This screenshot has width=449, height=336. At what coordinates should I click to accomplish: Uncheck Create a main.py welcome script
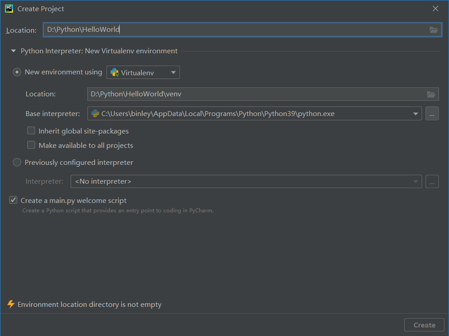point(13,200)
